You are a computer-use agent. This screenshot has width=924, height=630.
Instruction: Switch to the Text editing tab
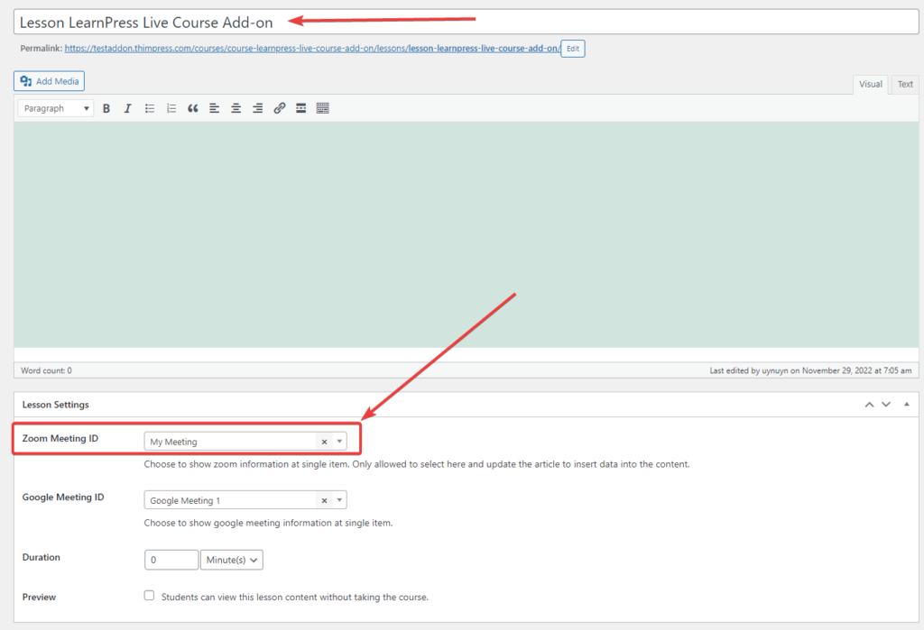click(x=904, y=84)
